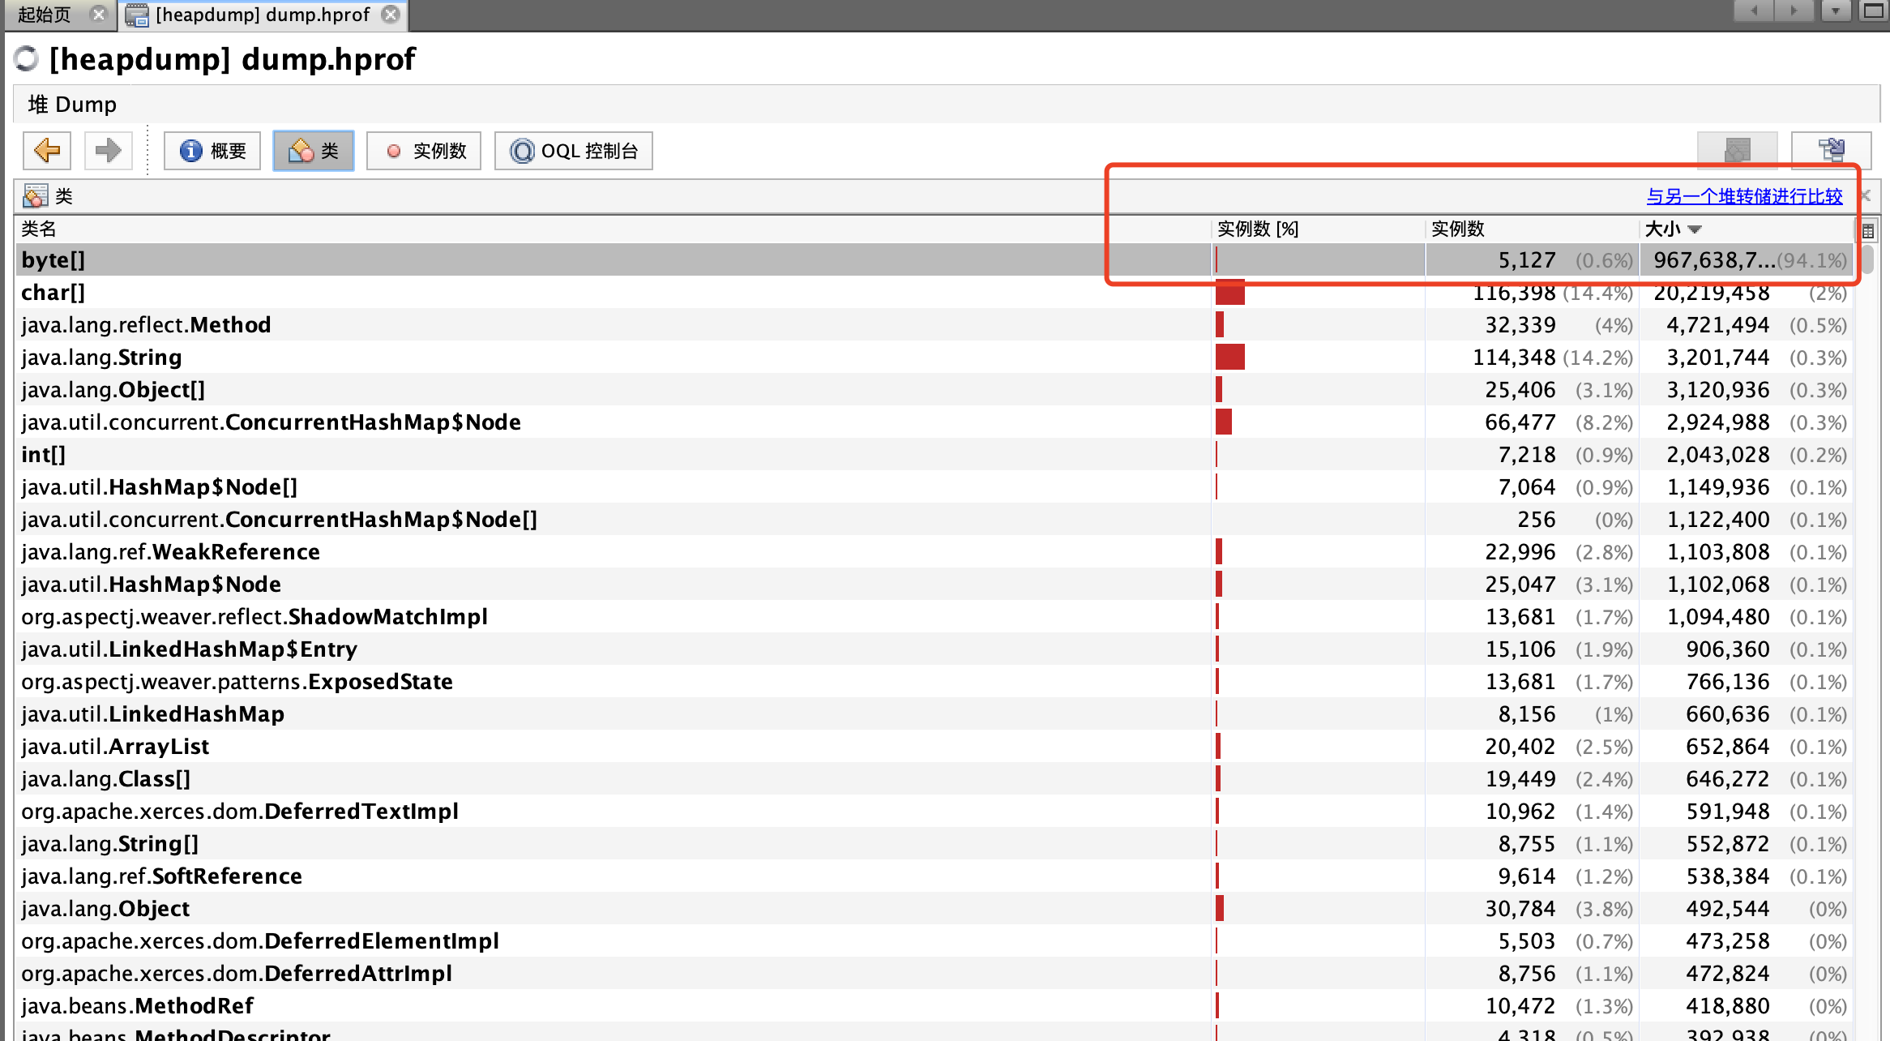This screenshot has width=1890, height=1041.
Task: Select the java.lang.Object row
Action: coord(934,908)
